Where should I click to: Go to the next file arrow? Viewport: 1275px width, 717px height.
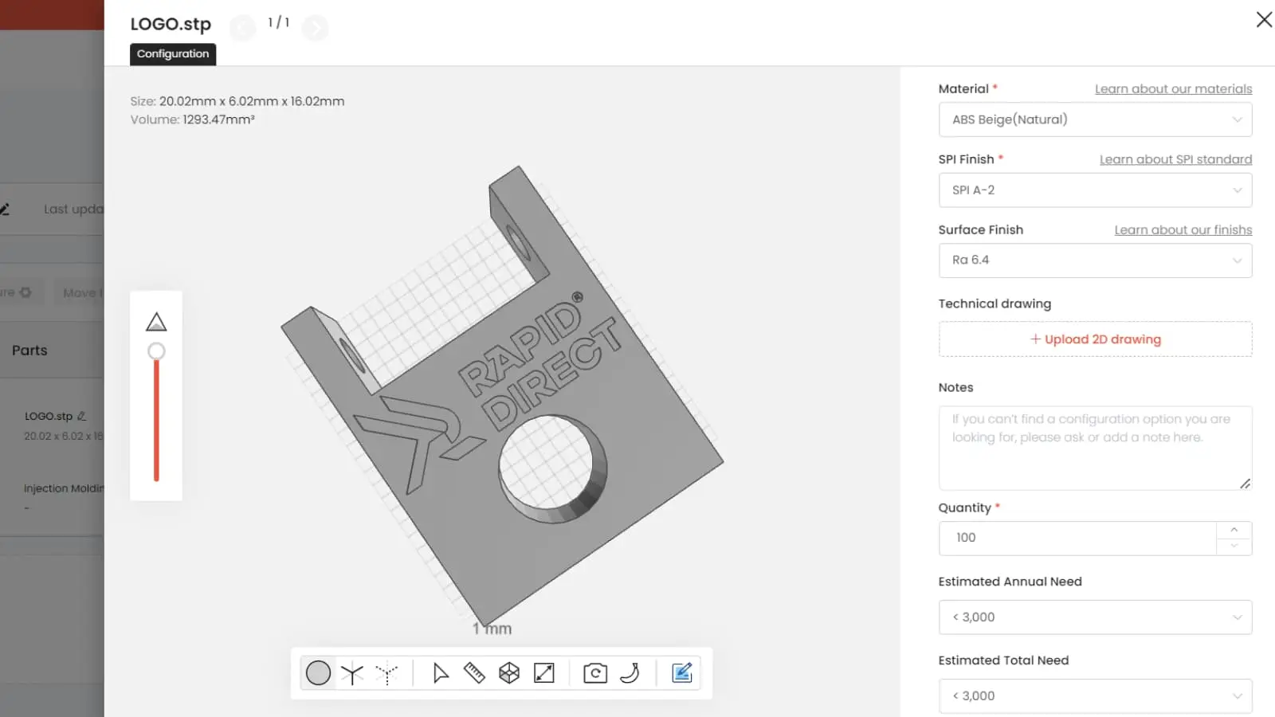[x=316, y=28]
